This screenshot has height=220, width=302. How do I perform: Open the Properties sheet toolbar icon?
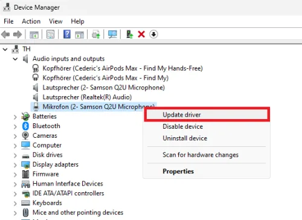50,34
